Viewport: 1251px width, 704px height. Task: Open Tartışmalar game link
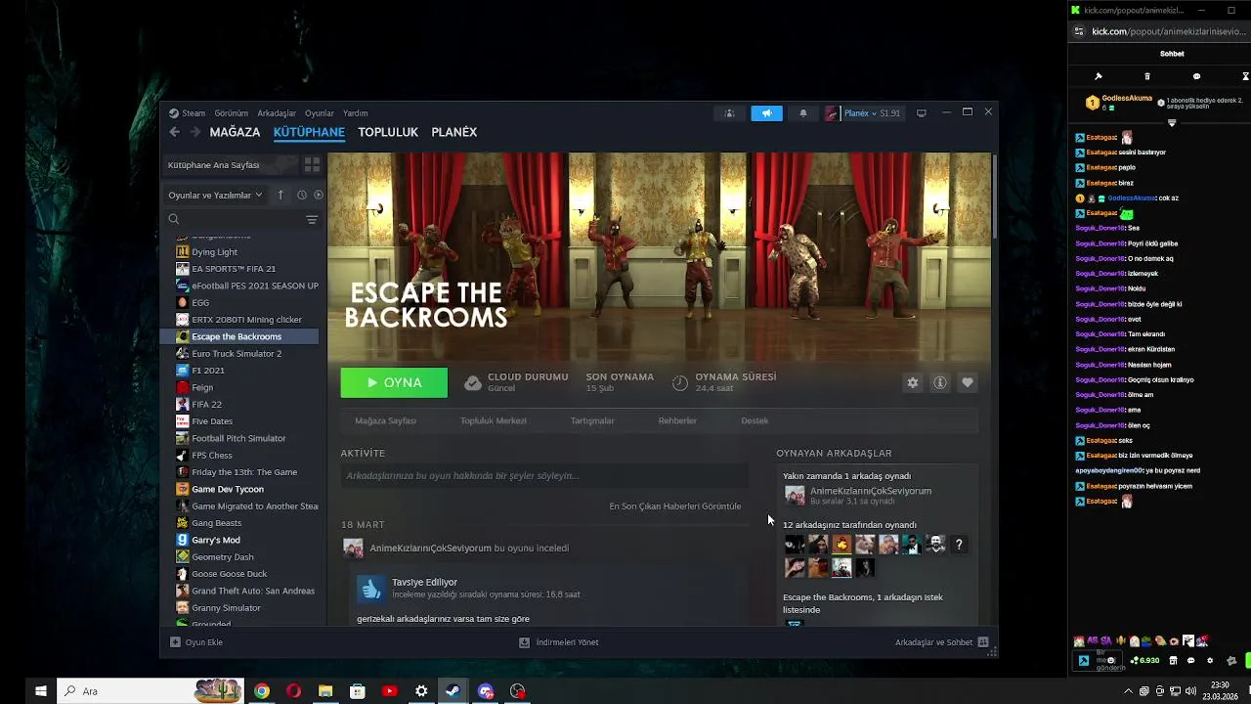[x=592, y=420]
